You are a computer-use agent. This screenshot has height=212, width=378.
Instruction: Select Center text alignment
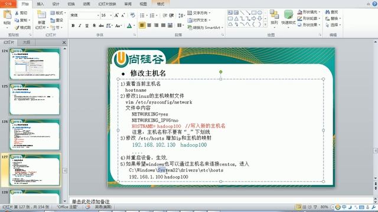(x=149, y=25)
